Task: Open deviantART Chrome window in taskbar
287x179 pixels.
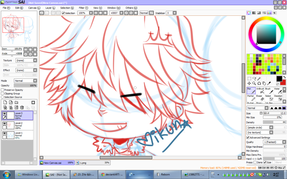Action: (112, 174)
